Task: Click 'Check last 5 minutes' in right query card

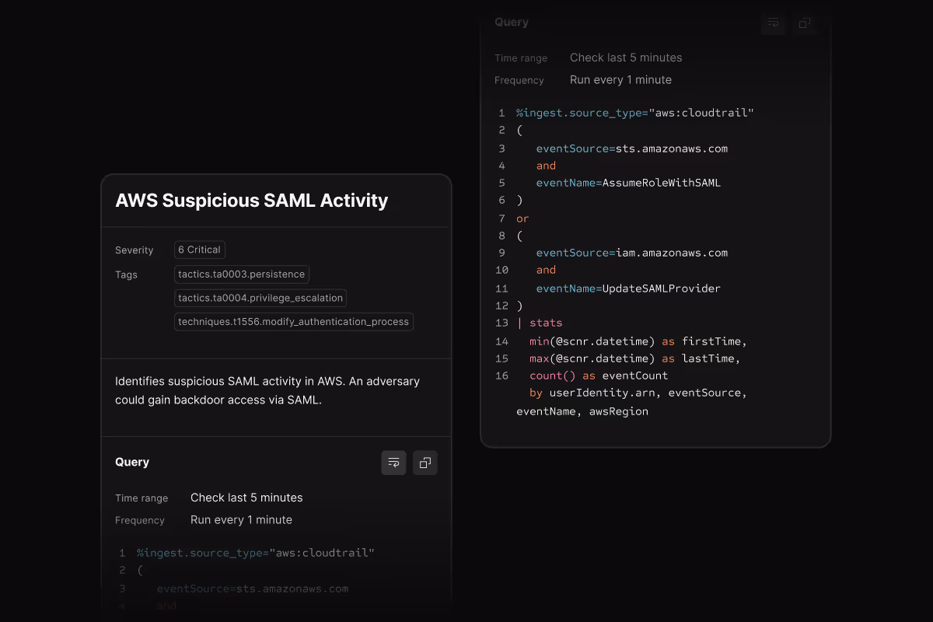Action: [x=626, y=58]
